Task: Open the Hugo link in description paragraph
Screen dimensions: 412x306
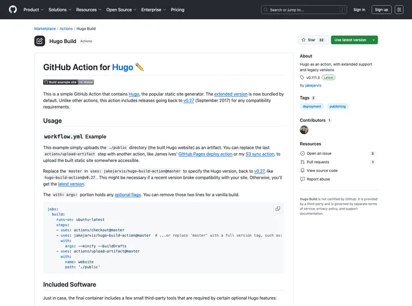Action: click(134, 94)
